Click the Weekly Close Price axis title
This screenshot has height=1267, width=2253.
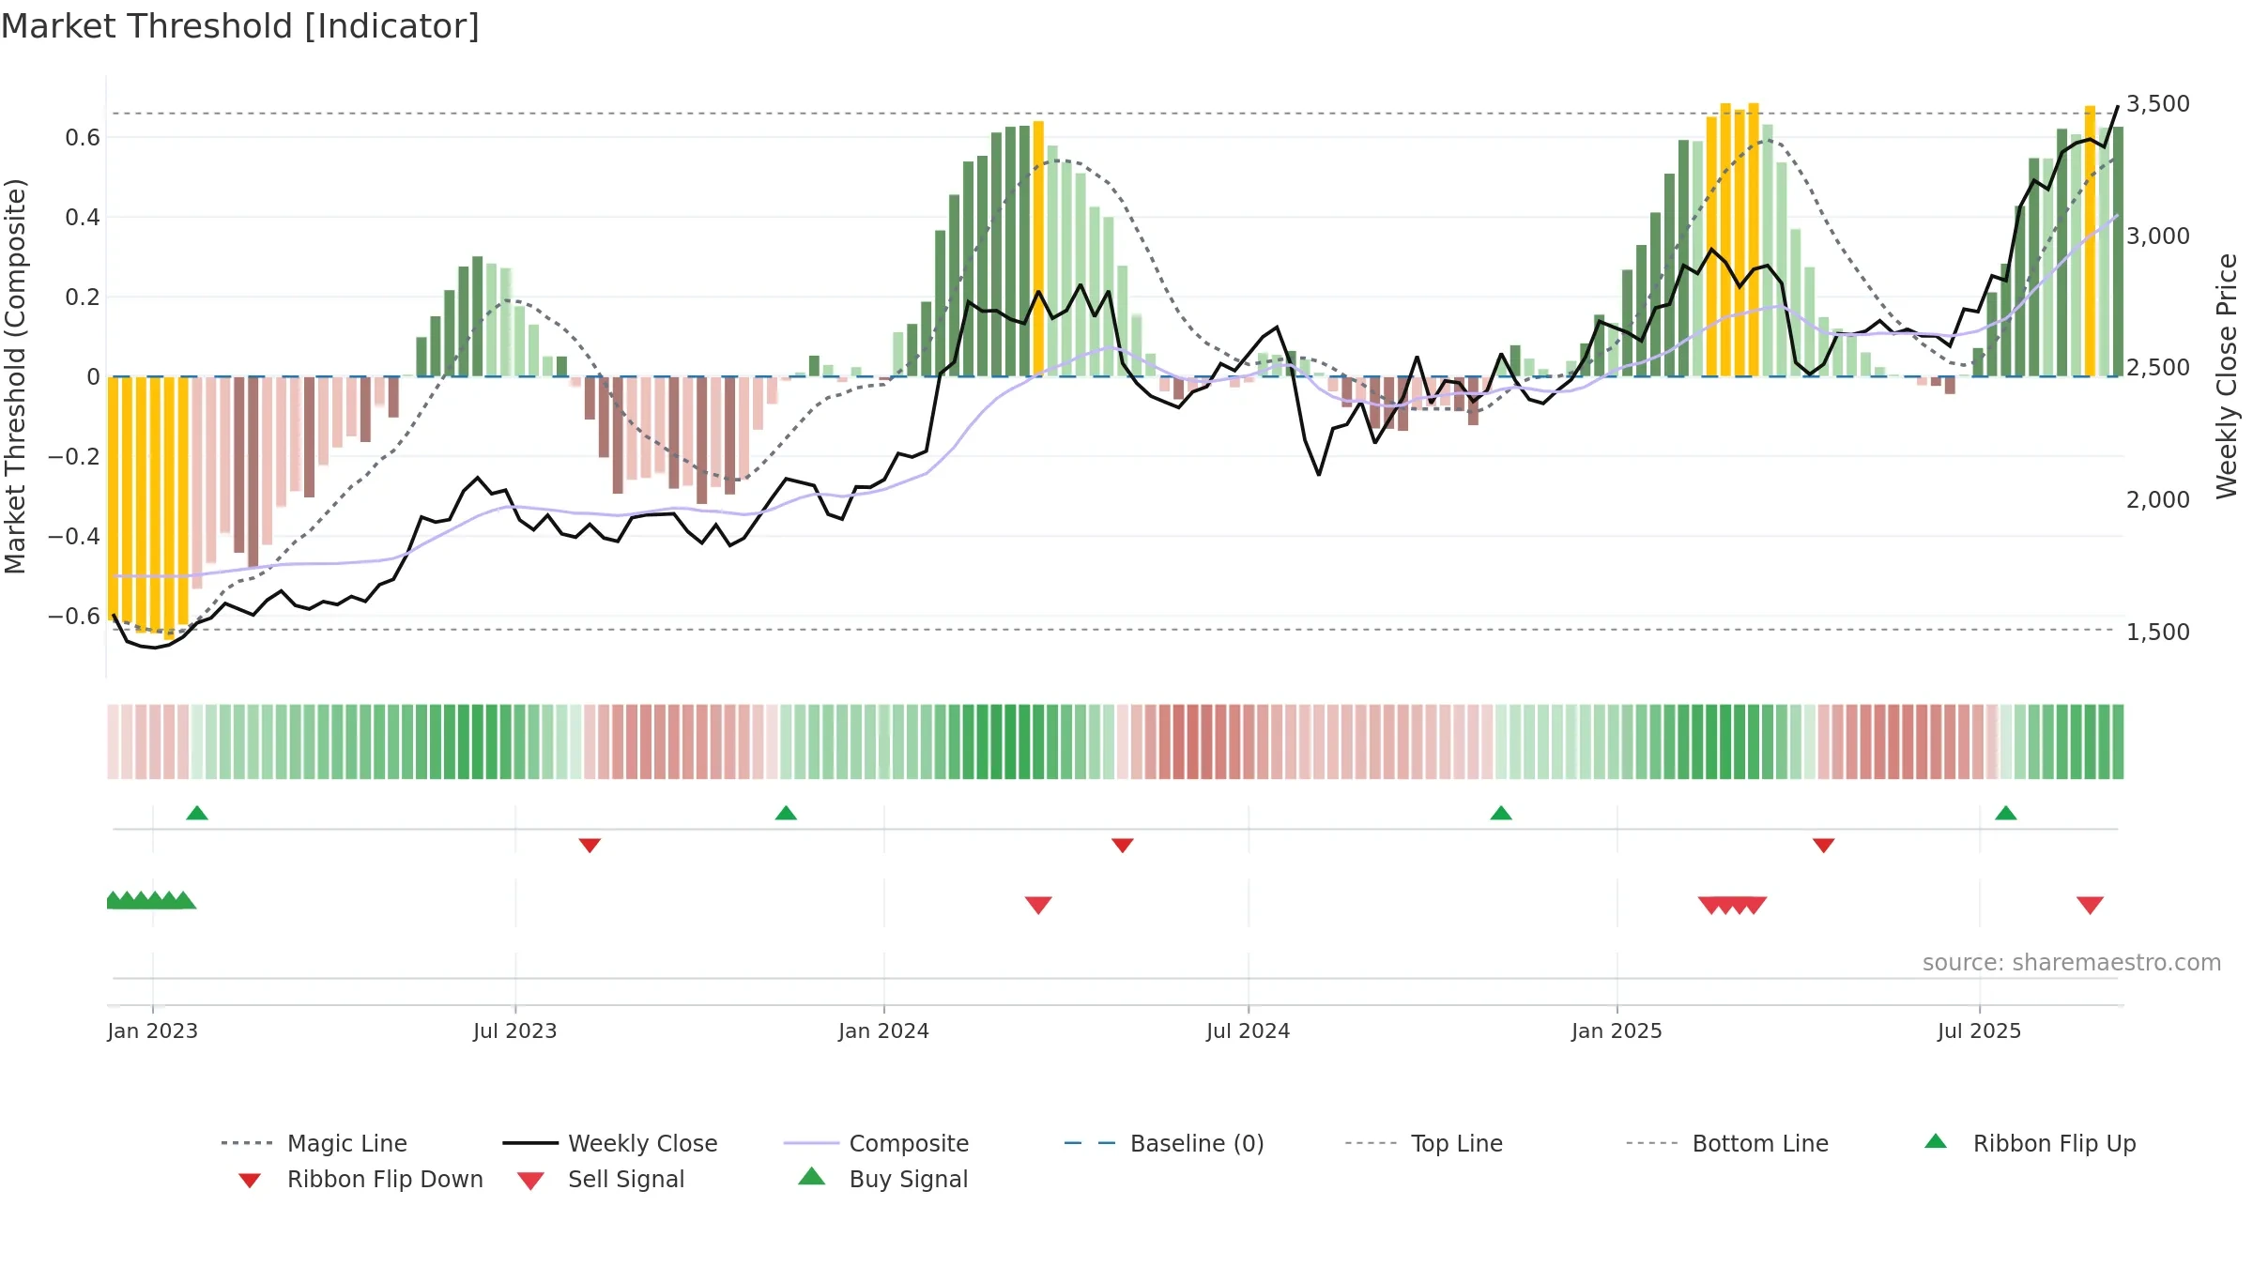tap(2227, 375)
